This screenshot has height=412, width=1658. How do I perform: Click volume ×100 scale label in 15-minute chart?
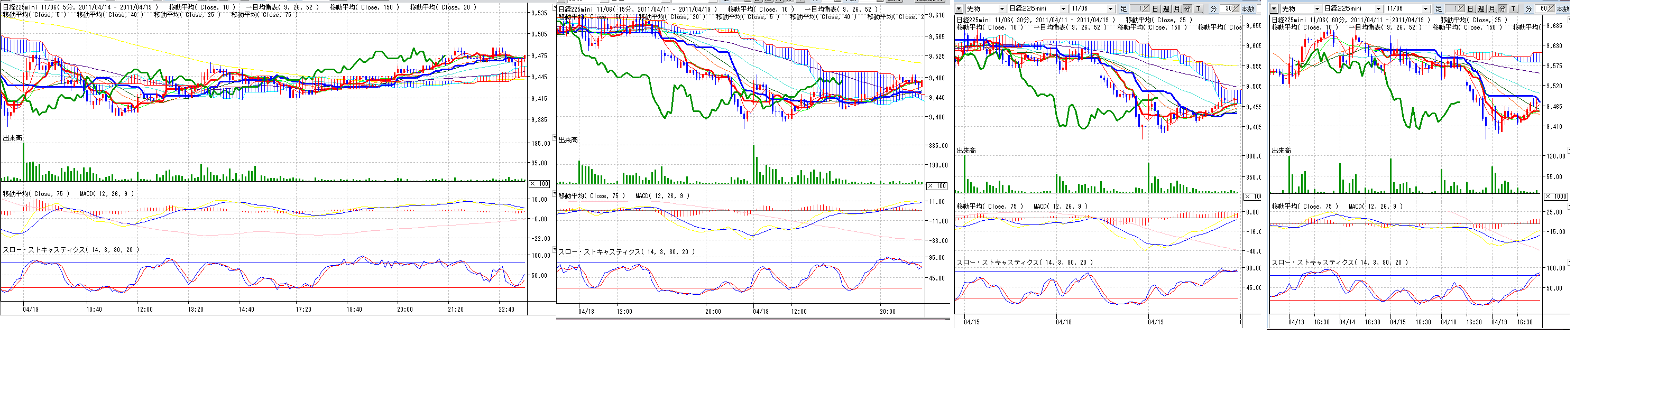click(936, 186)
